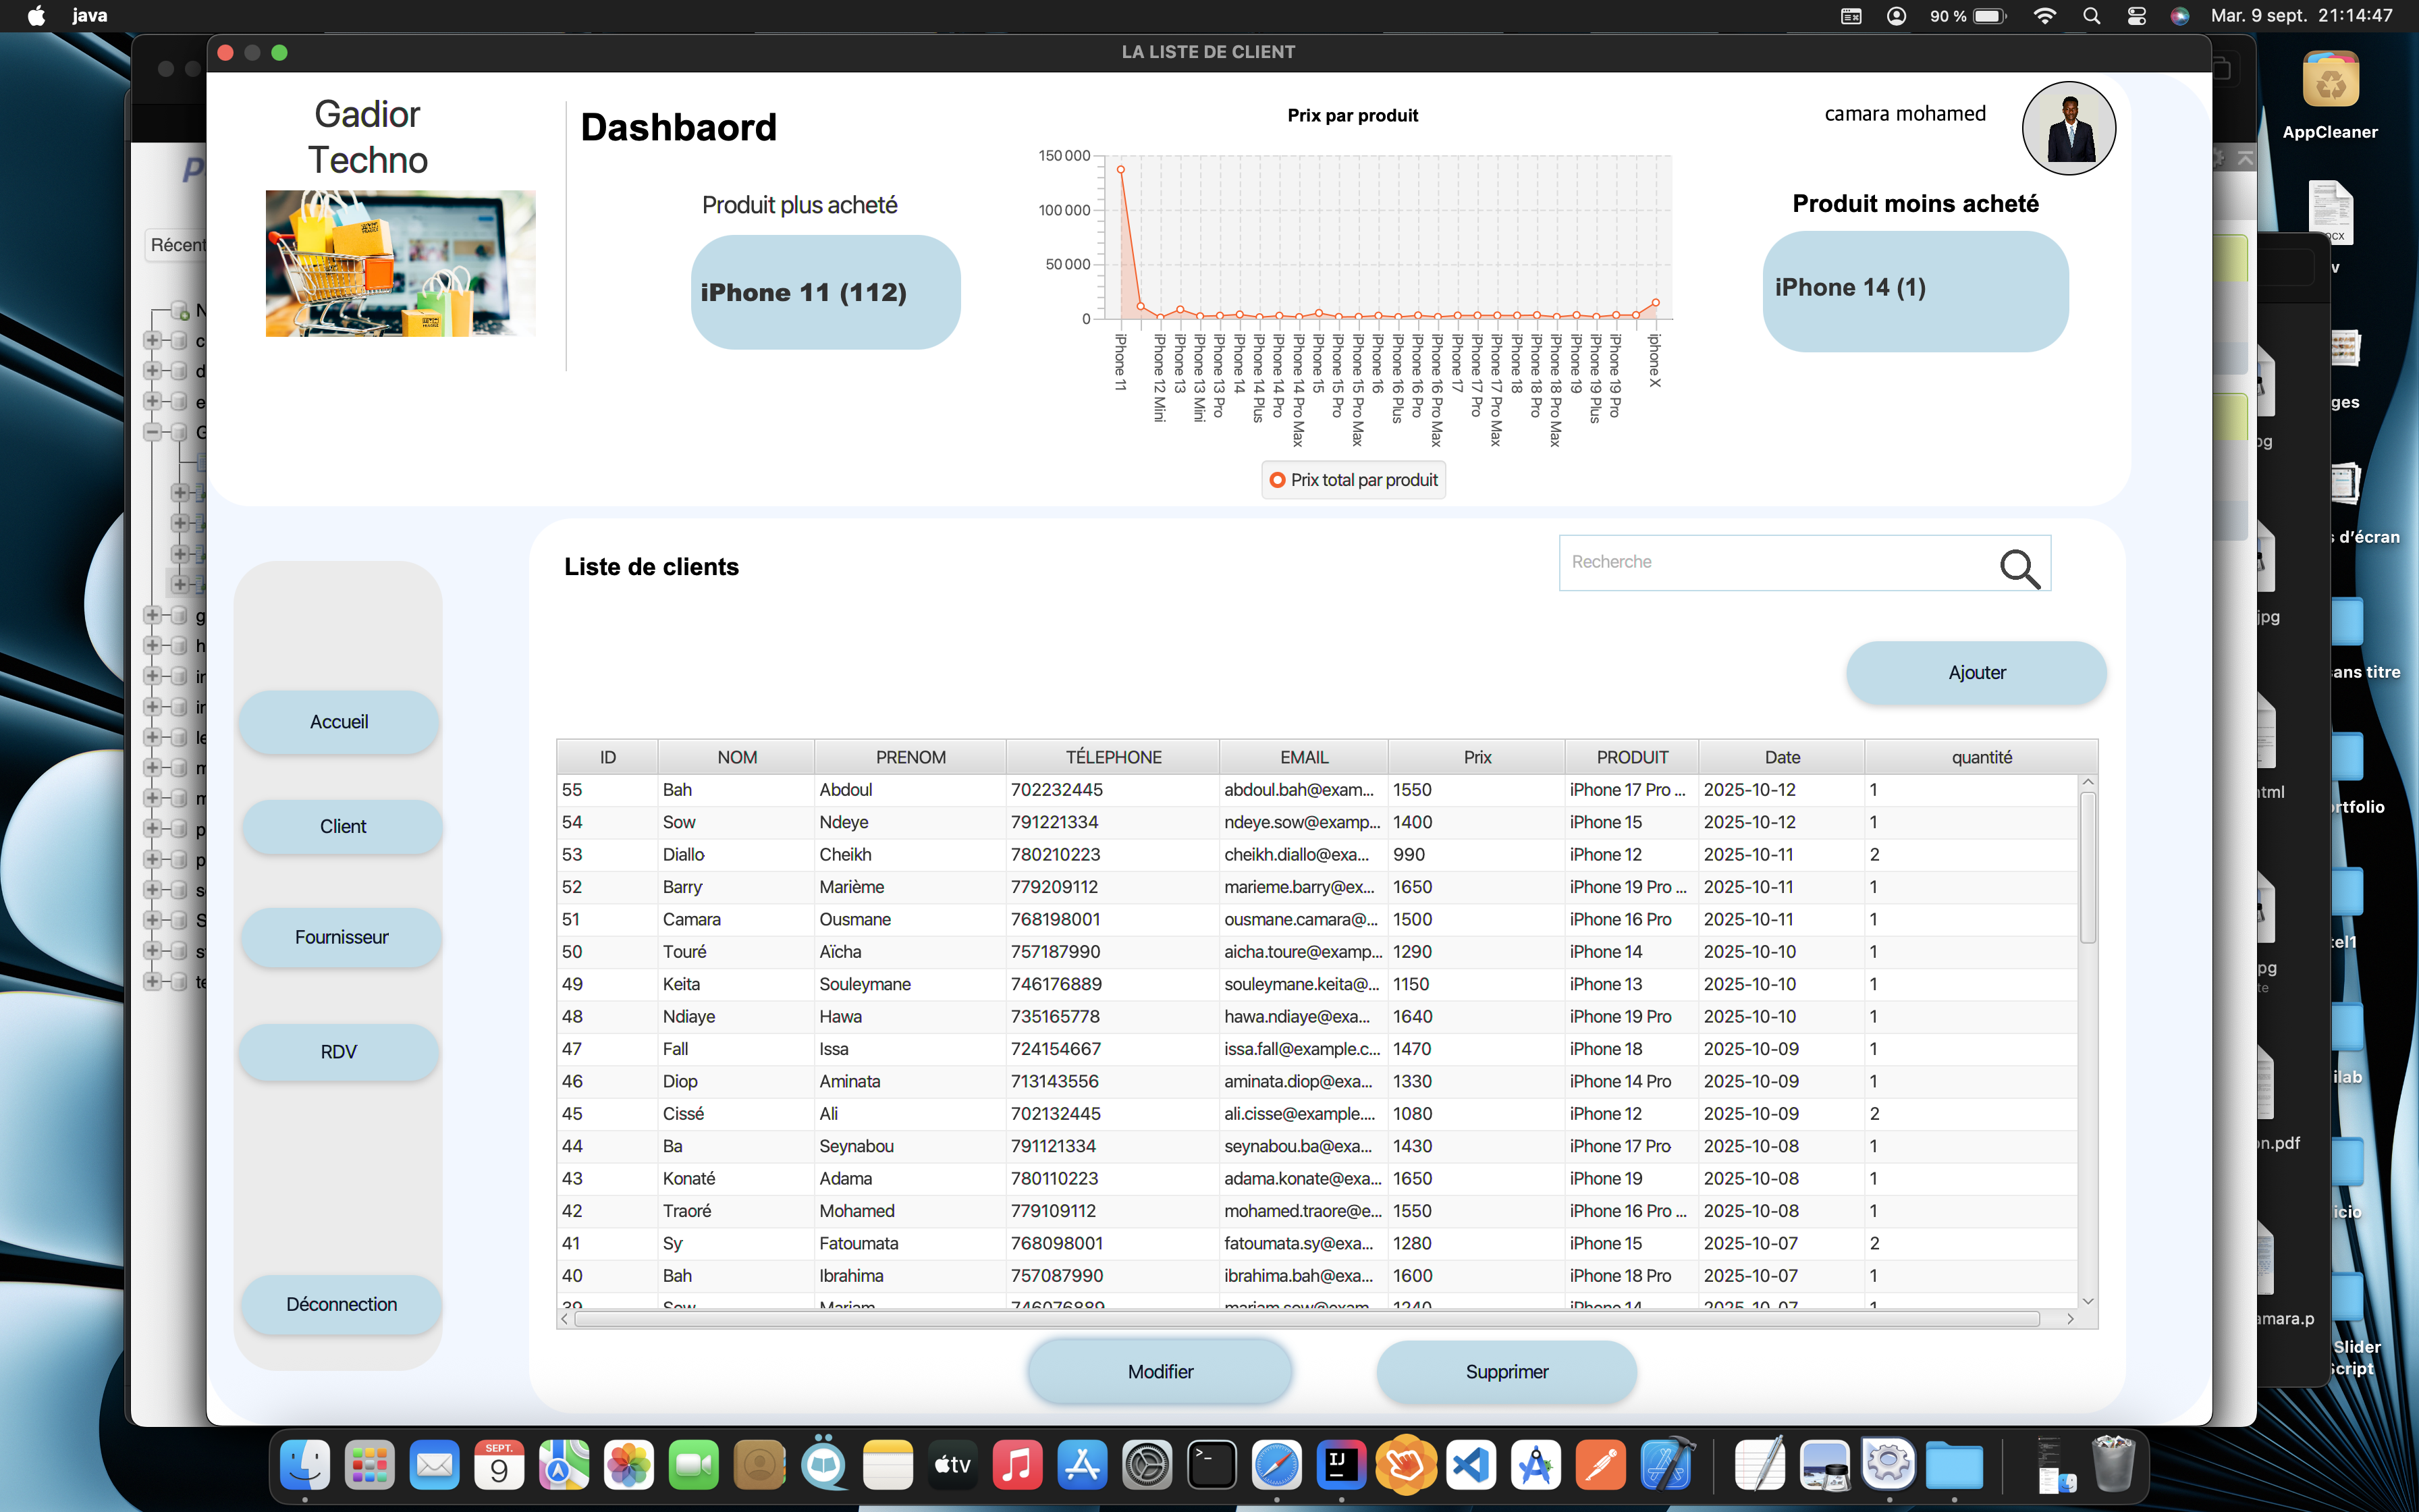Image resolution: width=2419 pixels, height=1512 pixels.
Task: Open Spotlight search in the menu bar
Action: pos(2091,16)
